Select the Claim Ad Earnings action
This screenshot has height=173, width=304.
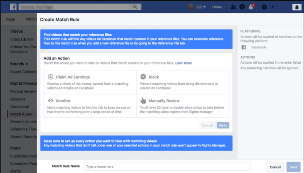pyautogui.click(x=90, y=82)
